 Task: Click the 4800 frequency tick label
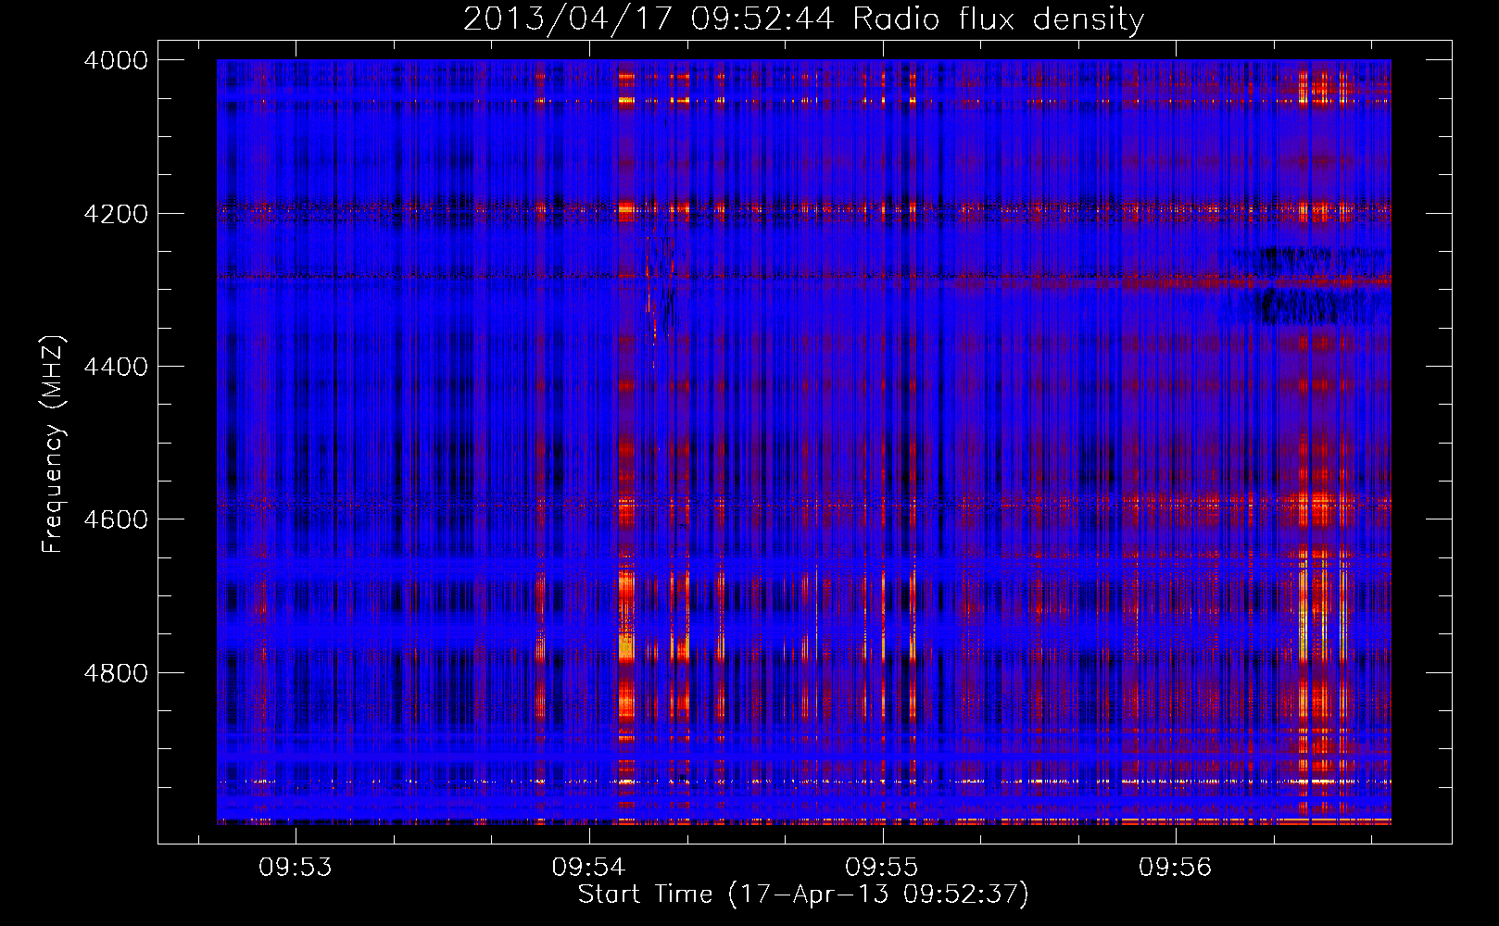pos(116,672)
